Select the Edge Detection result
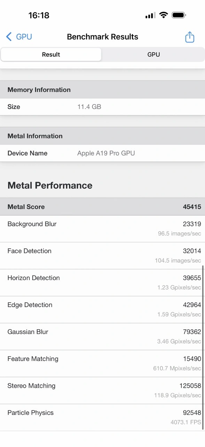Image resolution: width=205 pixels, height=447 pixels. (x=102, y=309)
